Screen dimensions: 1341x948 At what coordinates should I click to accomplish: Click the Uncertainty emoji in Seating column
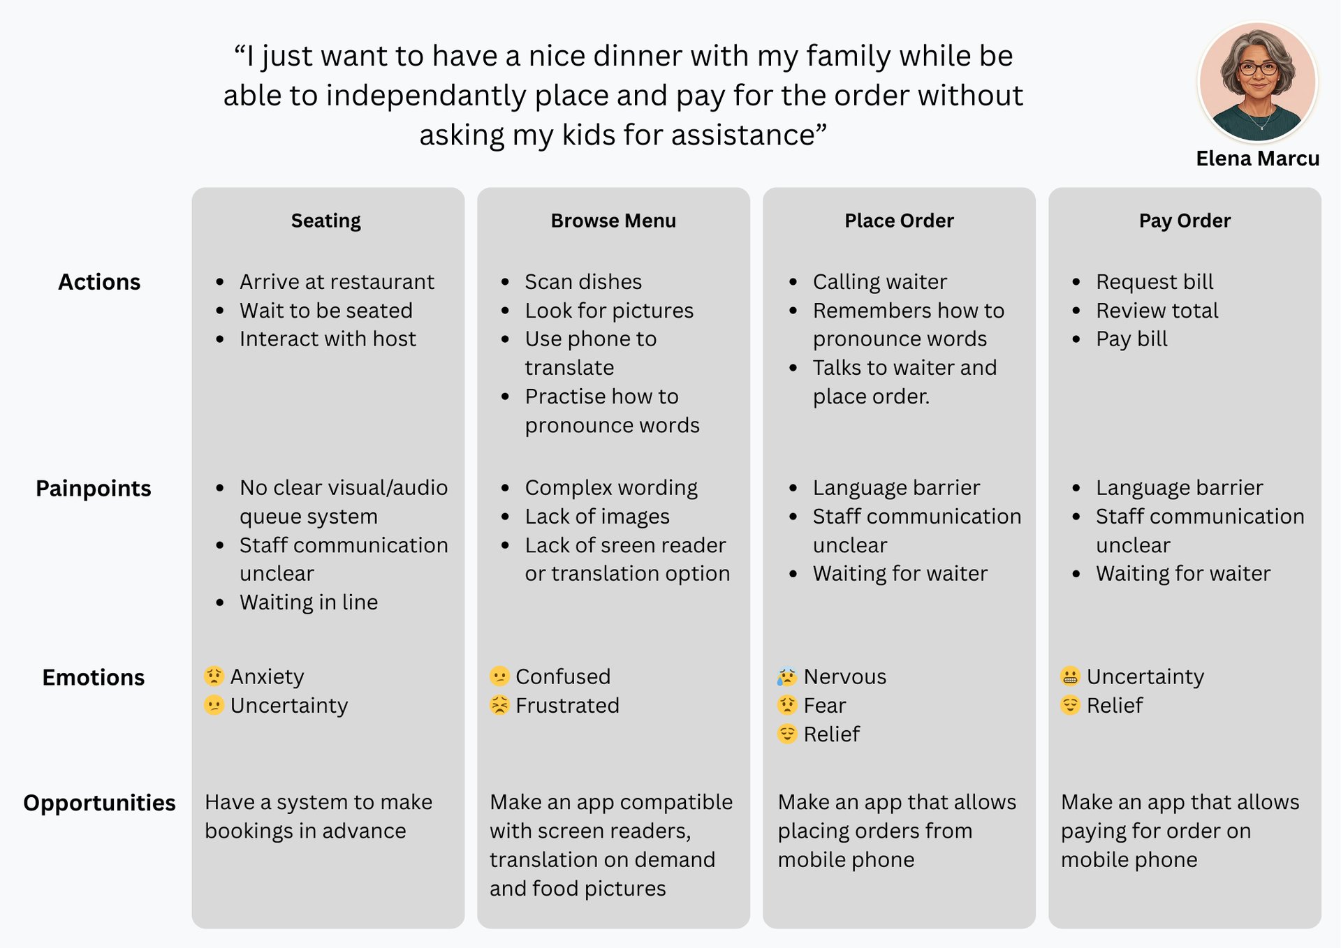point(214,705)
